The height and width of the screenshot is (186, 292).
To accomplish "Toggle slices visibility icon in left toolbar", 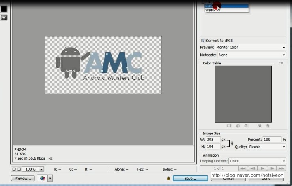I will coord(4,18).
